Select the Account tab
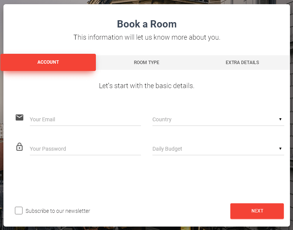293x230 pixels. point(48,62)
